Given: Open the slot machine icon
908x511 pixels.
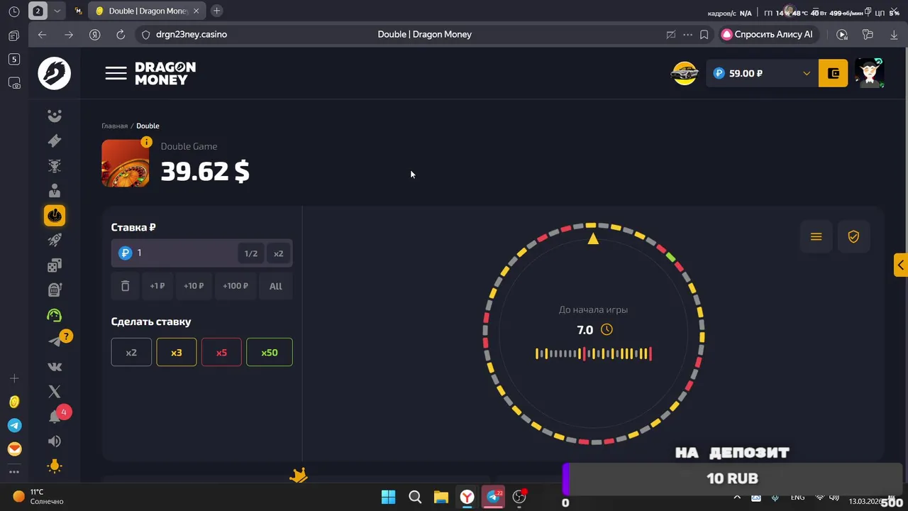Looking at the screenshot, I should (x=55, y=290).
